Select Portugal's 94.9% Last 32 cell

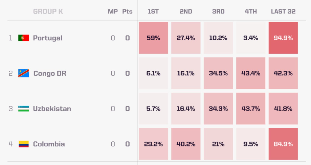[283, 38]
